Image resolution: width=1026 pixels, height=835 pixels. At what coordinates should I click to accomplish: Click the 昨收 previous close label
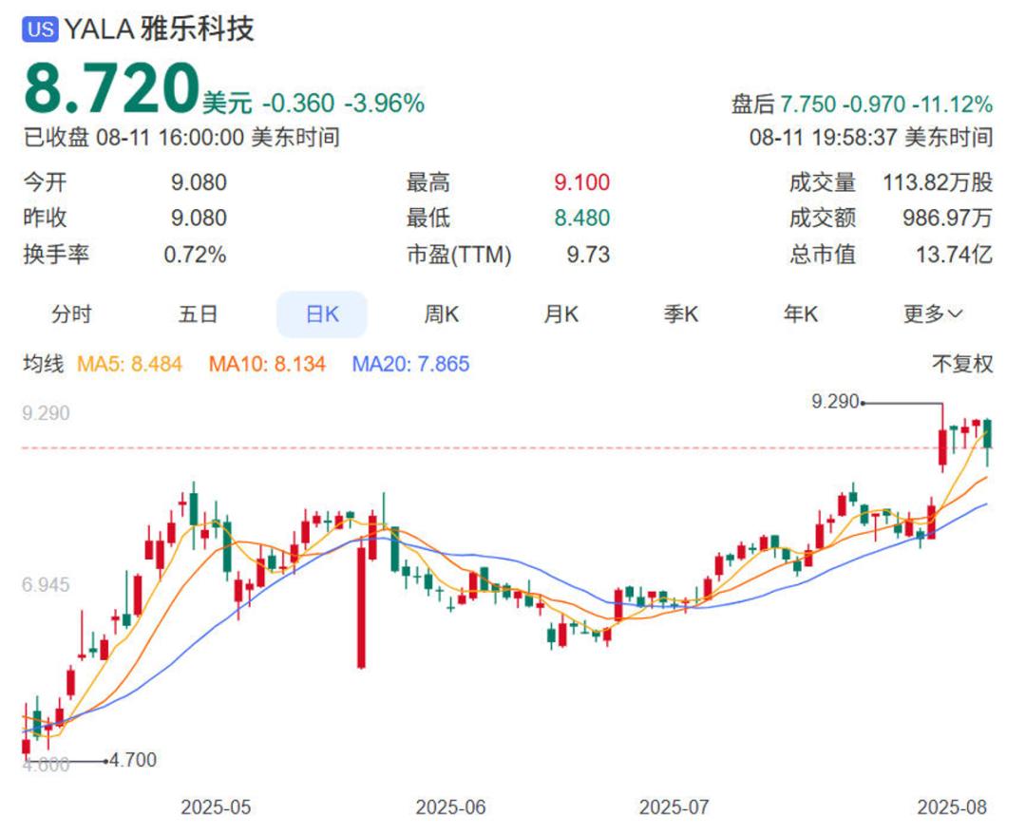(x=46, y=218)
